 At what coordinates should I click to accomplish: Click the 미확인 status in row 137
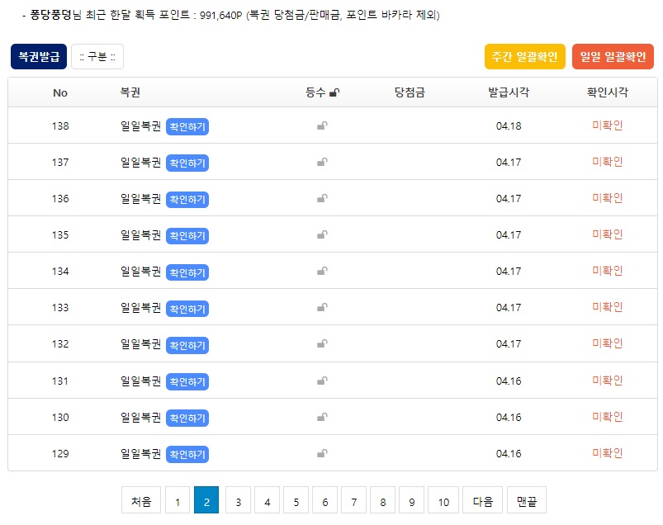(x=607, y=162)
